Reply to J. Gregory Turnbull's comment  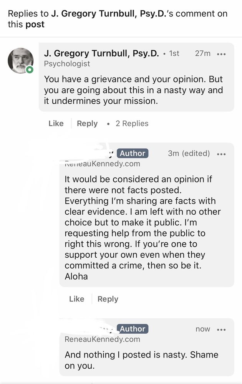tap(87, 123)
